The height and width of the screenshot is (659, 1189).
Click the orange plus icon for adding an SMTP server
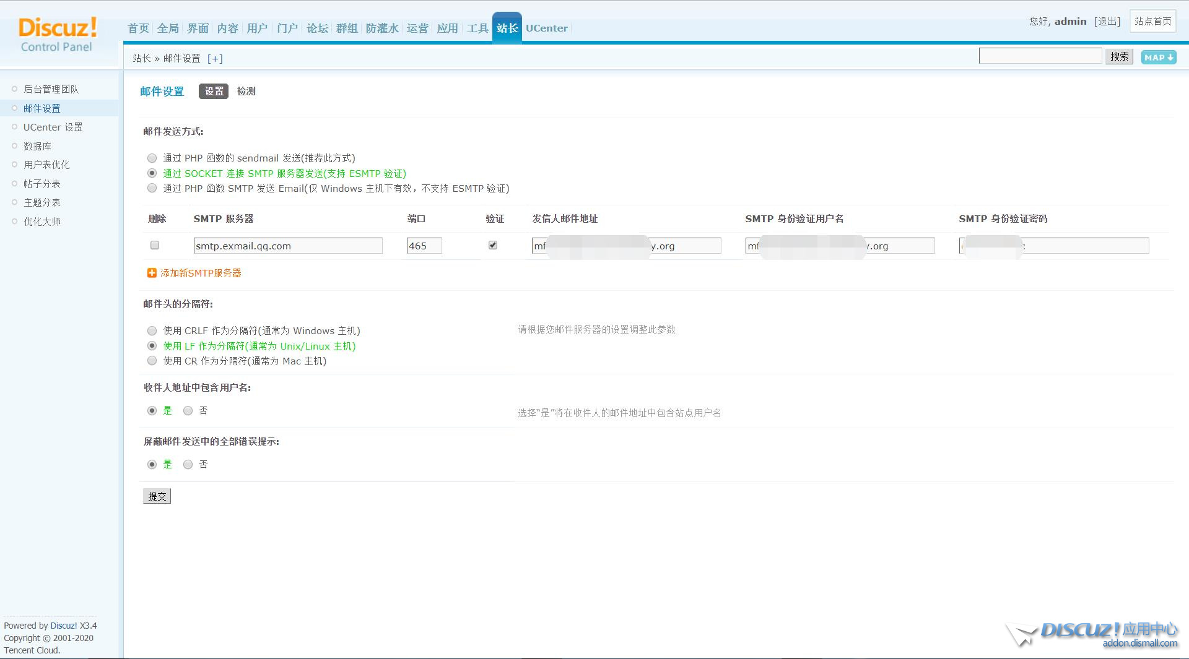point(152,273)
